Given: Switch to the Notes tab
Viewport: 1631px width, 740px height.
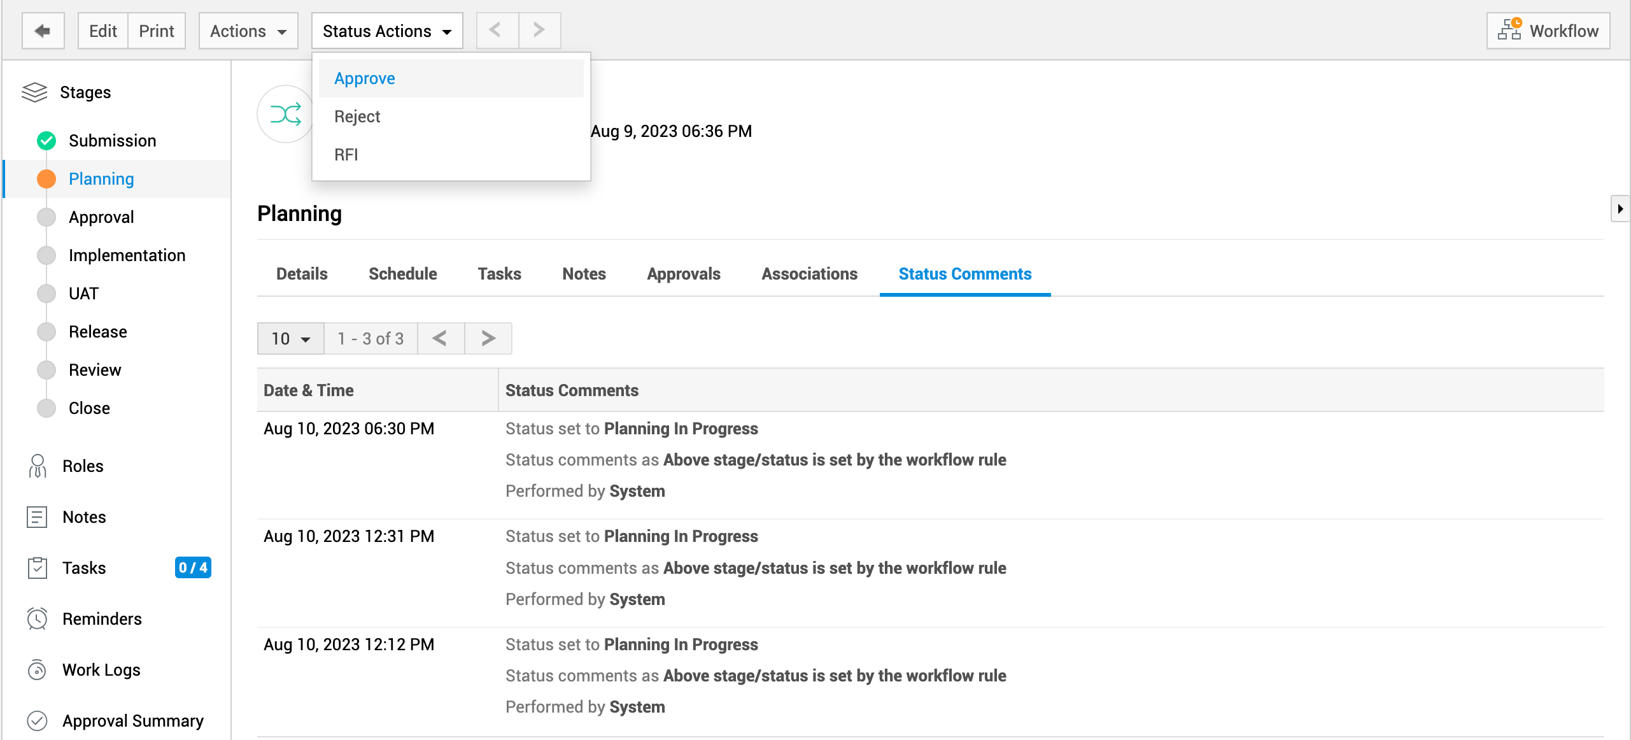Looking at the screenshot, I should [x=584, y=274].
